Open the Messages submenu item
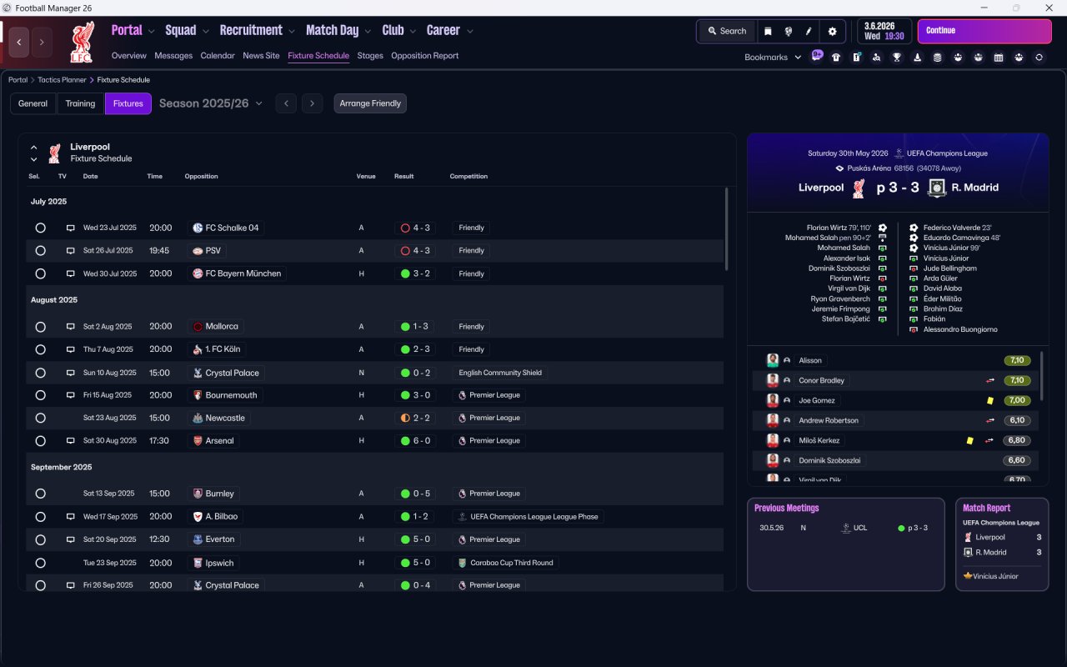The image size is (1067, 667). click(x=173, y=56)
